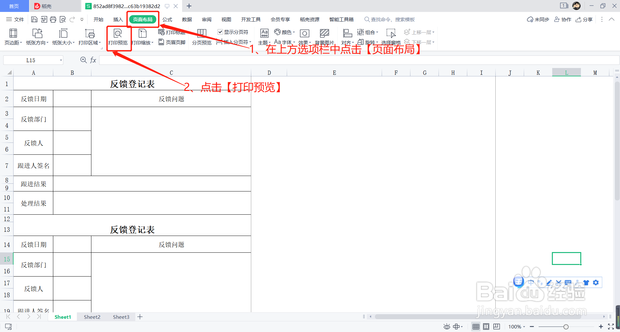Switch to normal view icon in status bar

tap(476, 327)
